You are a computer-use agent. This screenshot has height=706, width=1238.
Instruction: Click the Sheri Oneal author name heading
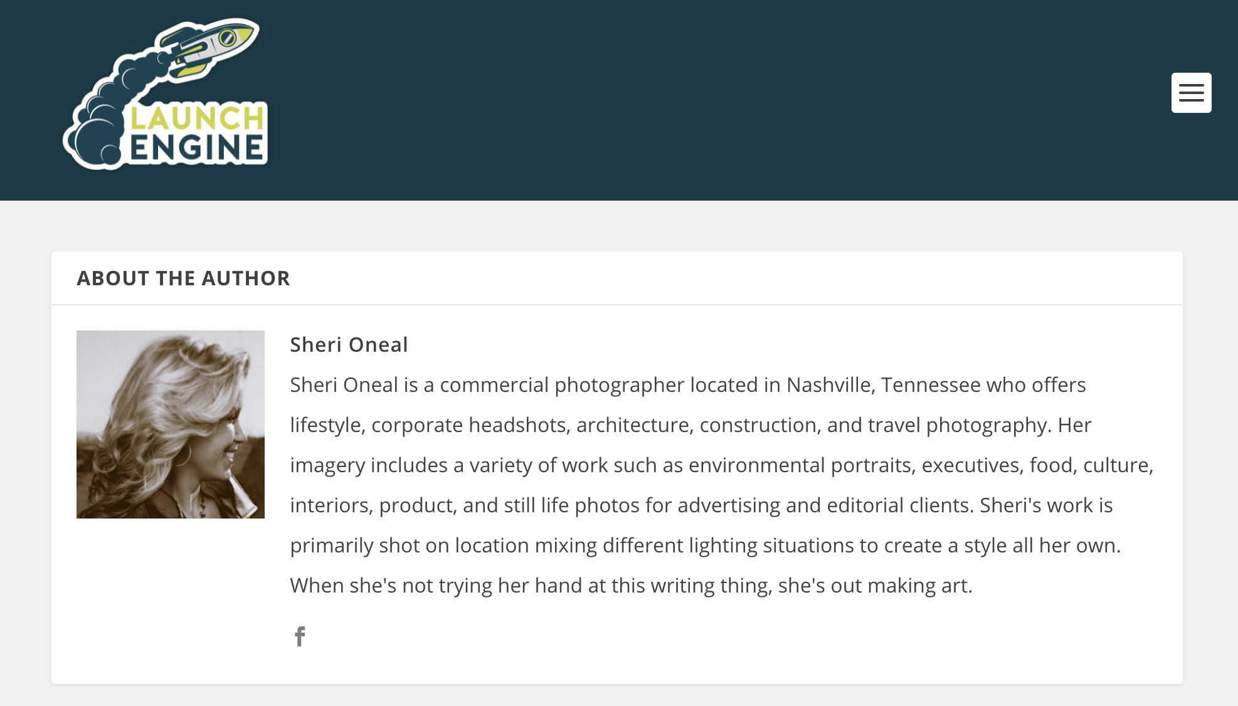click(349, 345)
